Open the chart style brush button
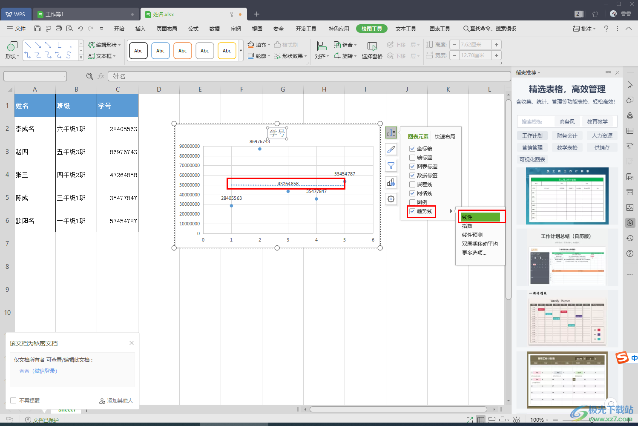The width and height of the screenshot is (638, 426). click(391, 150)
